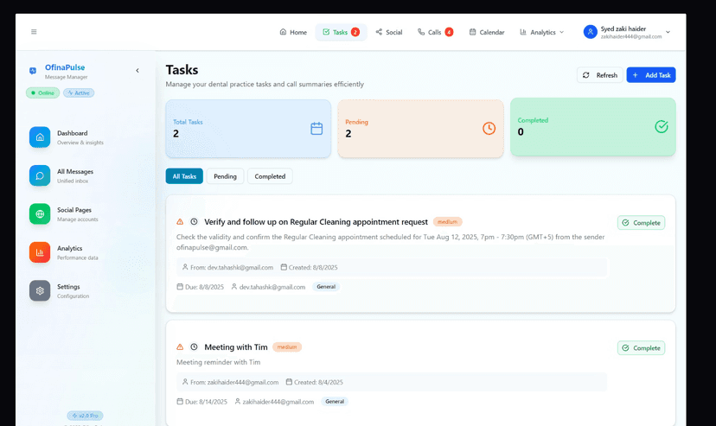This screenshot has width=716, height=426.
Task: Expand the Analytics dropdown in top navigation
Action: 542,32
